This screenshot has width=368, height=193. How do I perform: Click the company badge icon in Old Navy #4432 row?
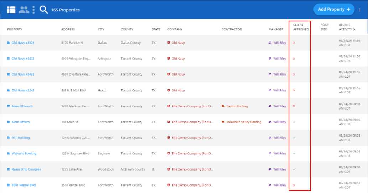coord(169,59)
